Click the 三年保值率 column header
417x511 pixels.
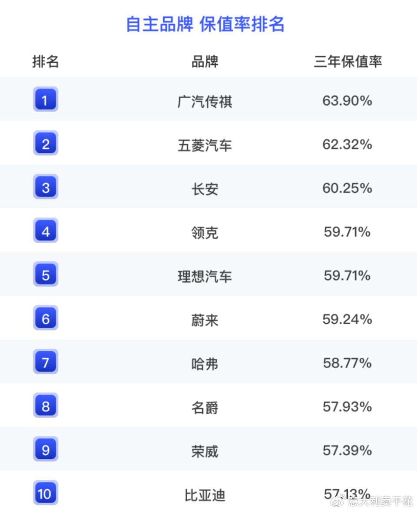347,61
